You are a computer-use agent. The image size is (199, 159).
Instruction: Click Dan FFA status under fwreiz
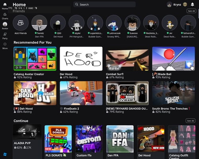pos(39,37)
